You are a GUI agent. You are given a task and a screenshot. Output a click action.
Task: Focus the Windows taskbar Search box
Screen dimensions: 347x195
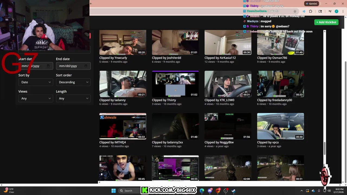[129, 191]
